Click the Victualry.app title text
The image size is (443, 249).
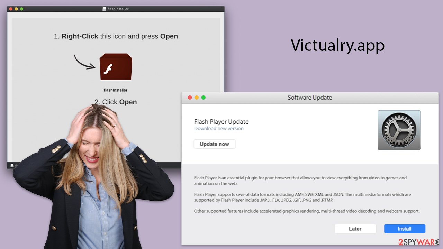click(338, 45)
